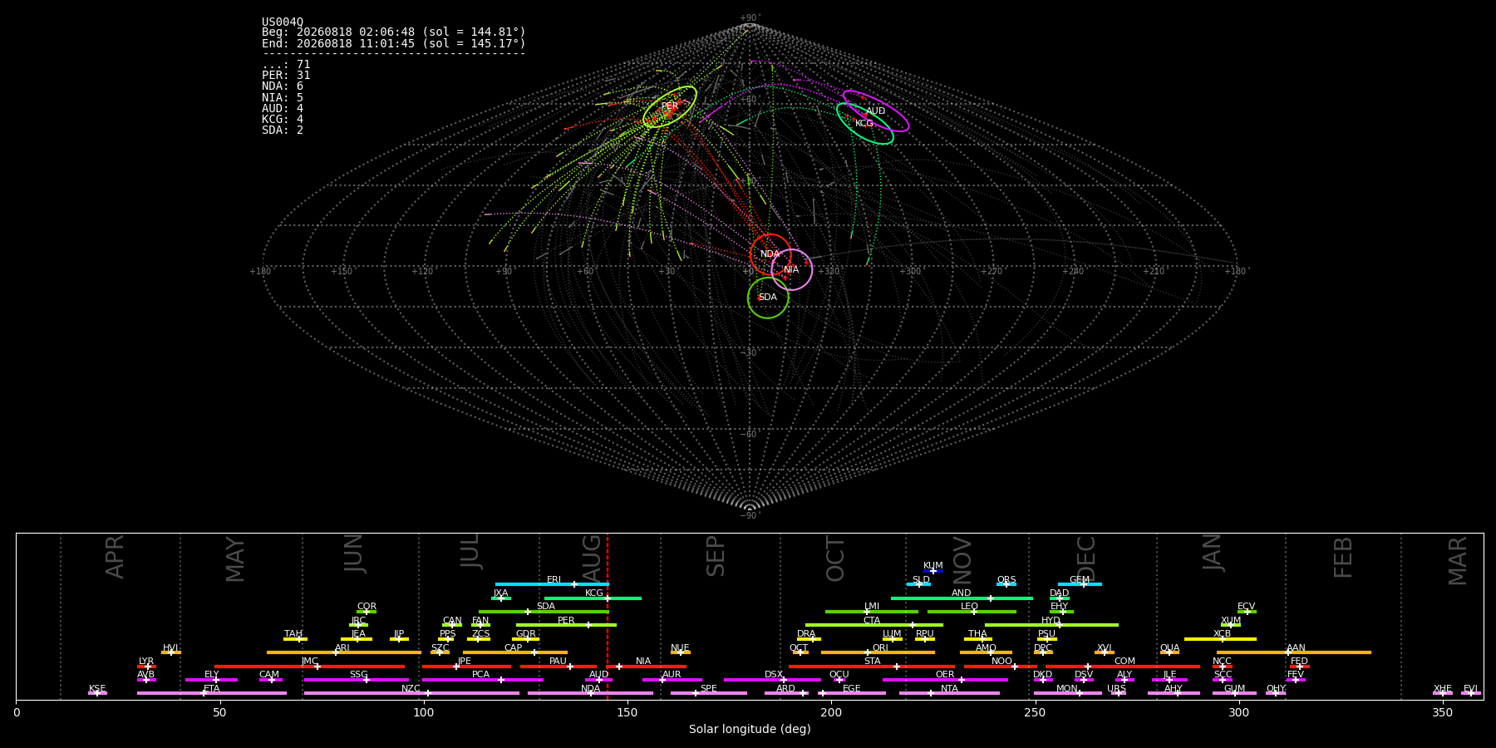
Task: Click the green SDA radiant circle
Action: pyautogui.click(x=768, y=298)
